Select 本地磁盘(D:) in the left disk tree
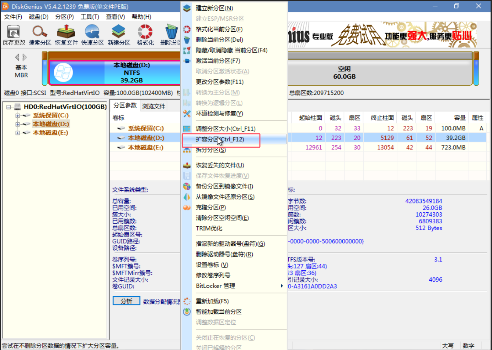Image resolution: width=492 pixels, height=350 pixels. point(51,124)
